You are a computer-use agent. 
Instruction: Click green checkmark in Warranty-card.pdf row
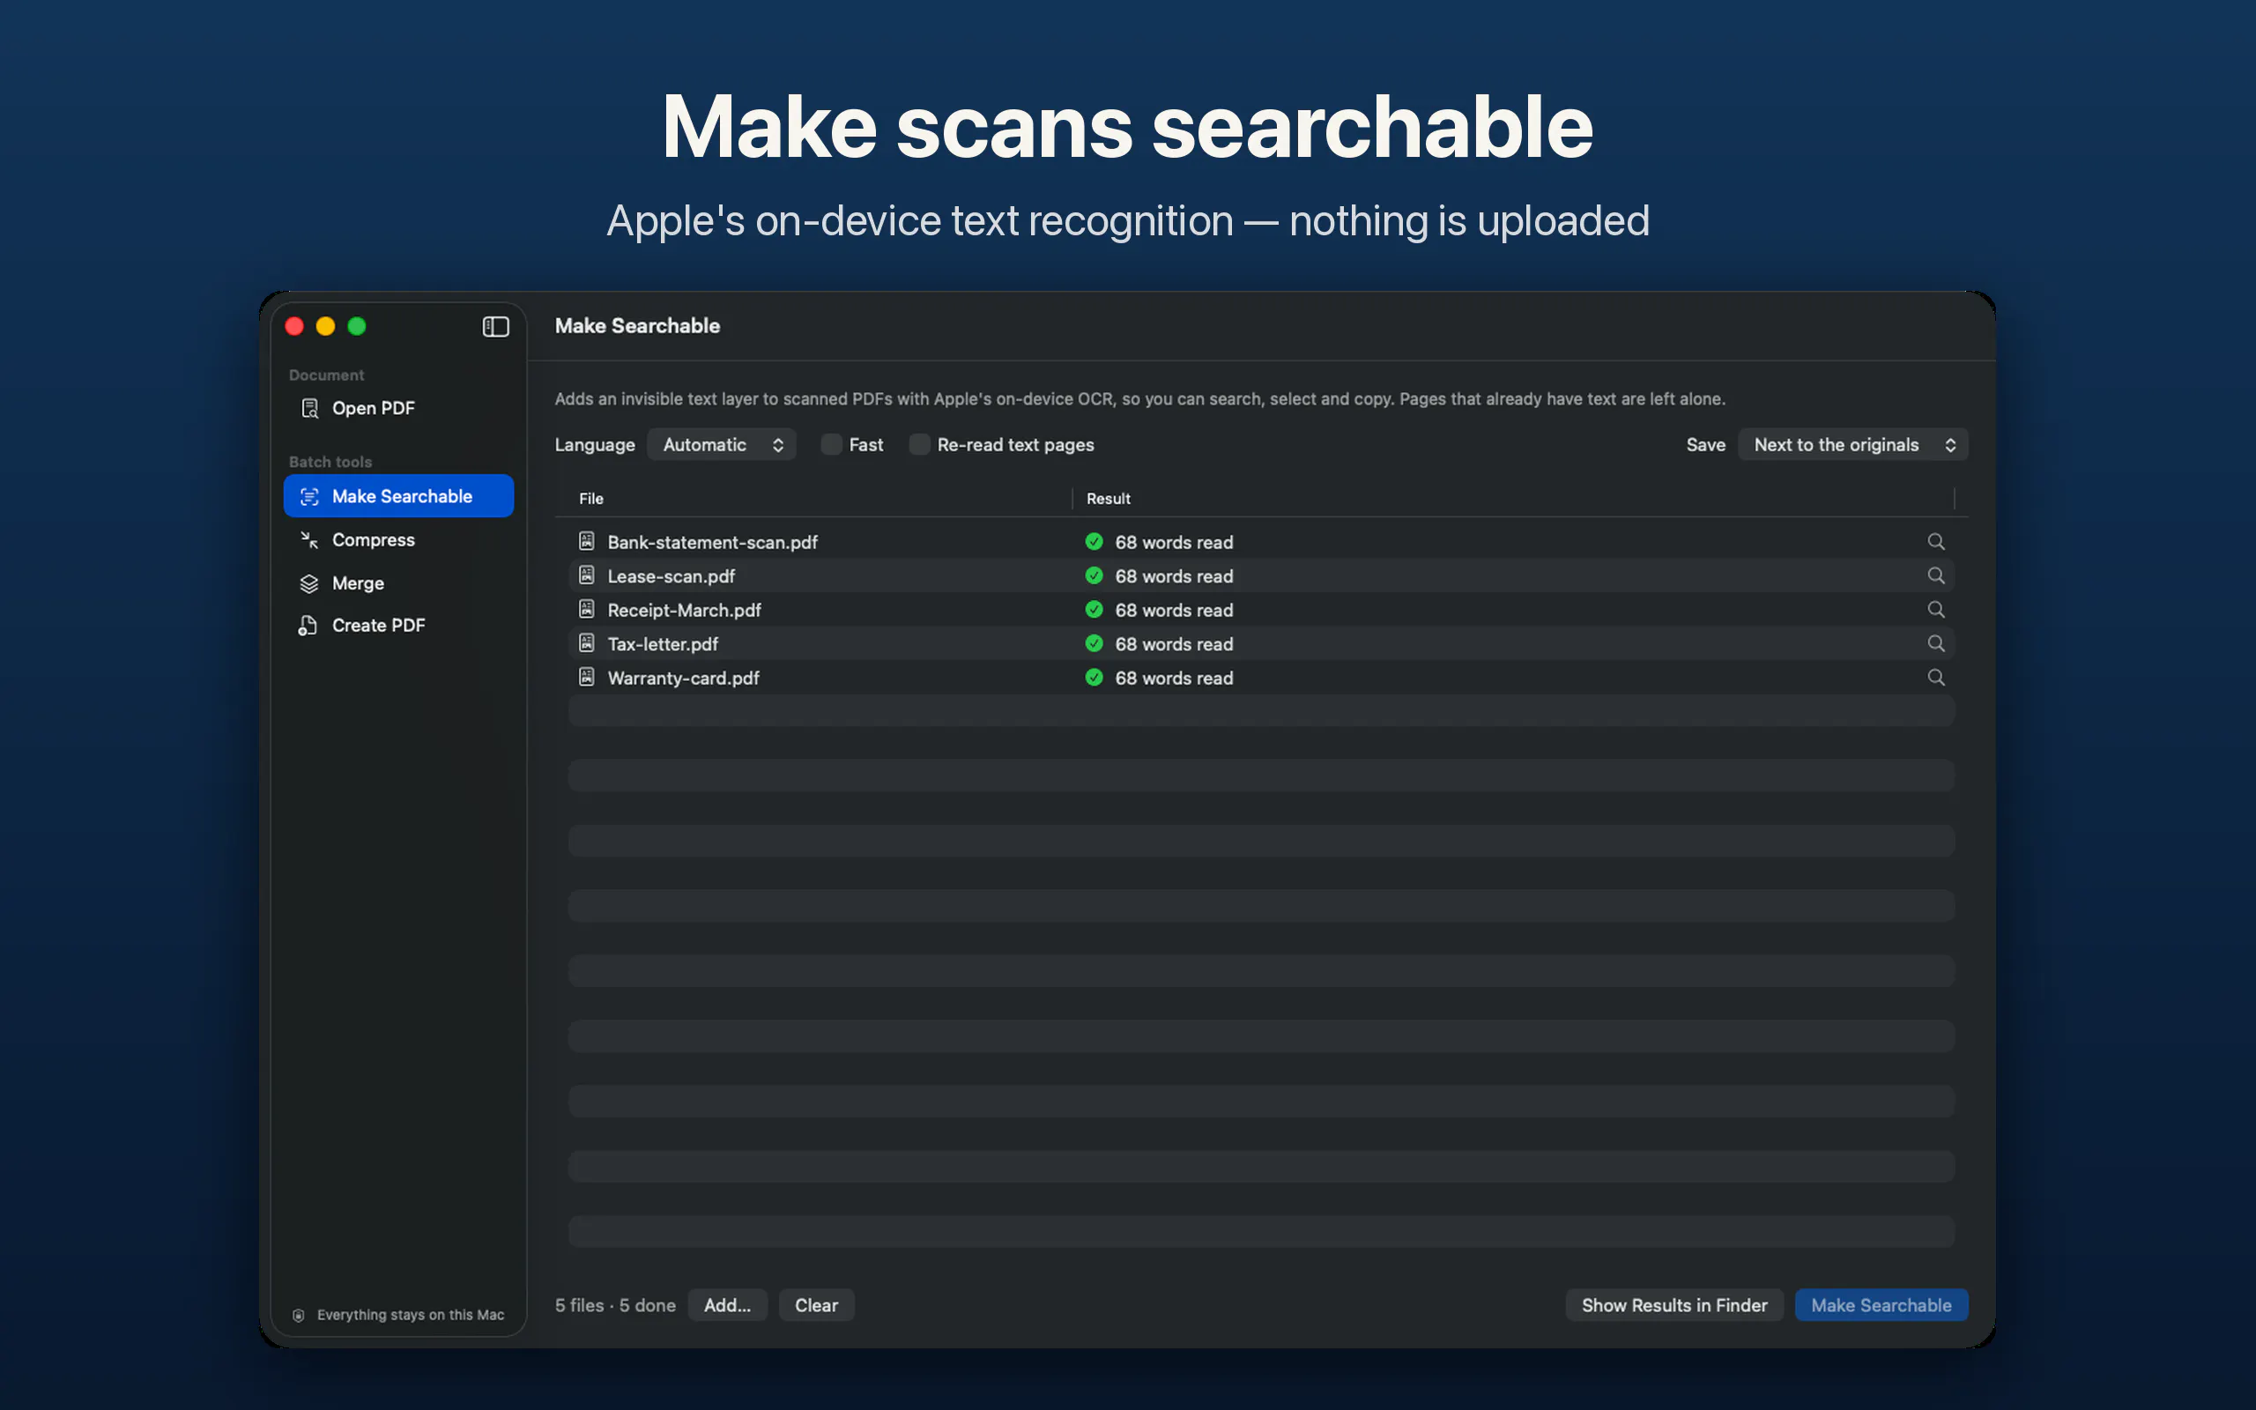pos(1094,677)
